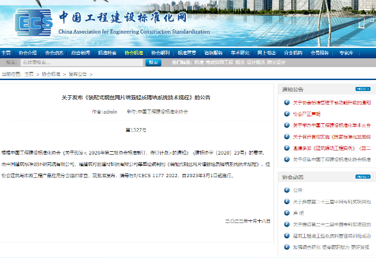The width and height of the screenshot is (376, 258).
Task: Click the MORE button in 通知公告 panel
Action: [x=363, y=89]
